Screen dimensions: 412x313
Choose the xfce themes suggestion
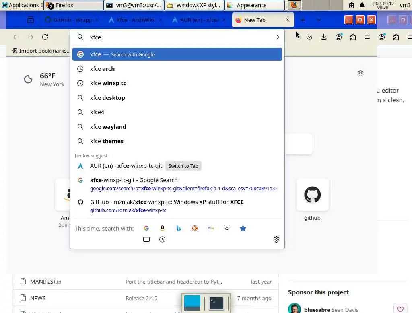click(177, 141)
